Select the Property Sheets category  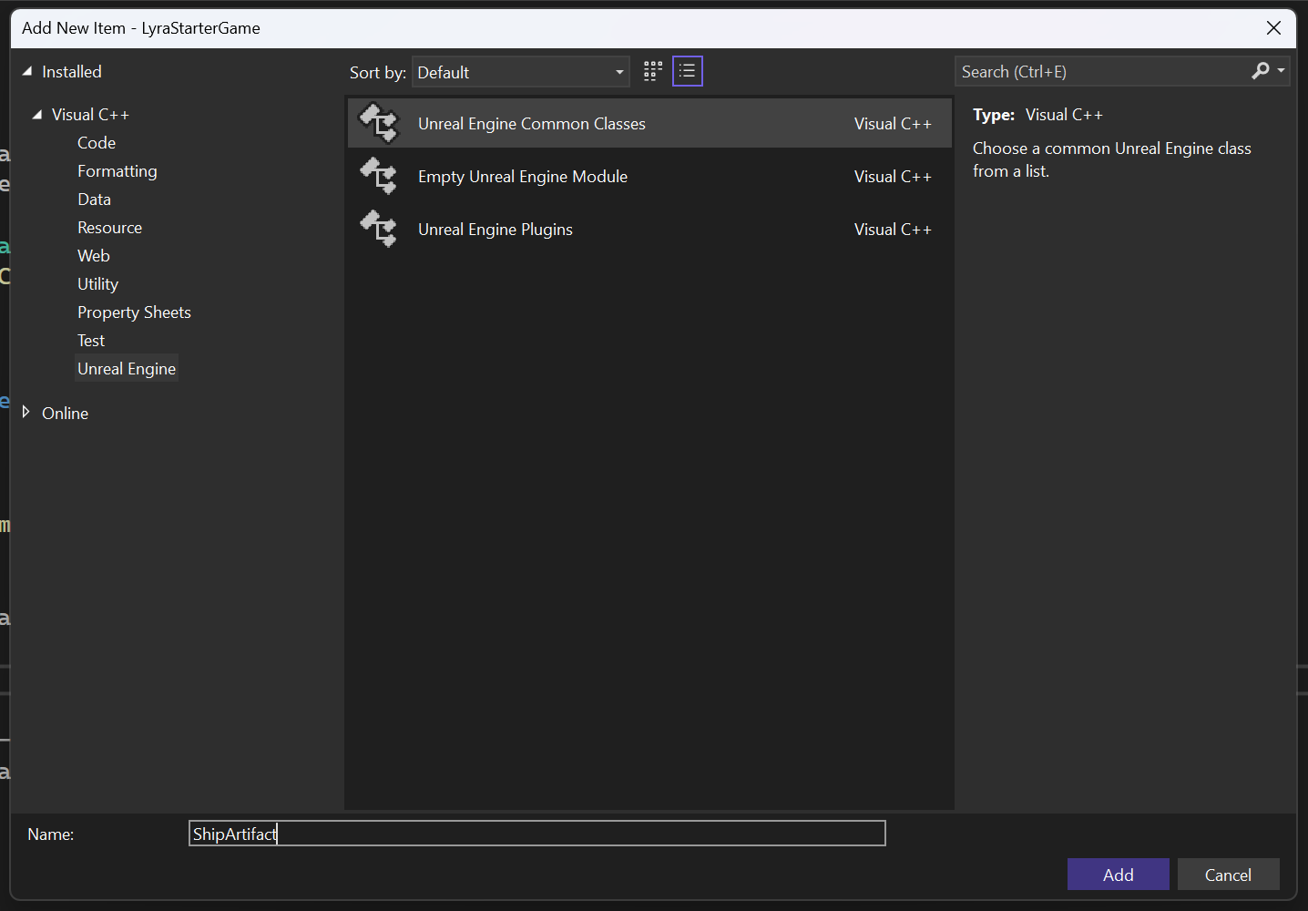point(135,312)
